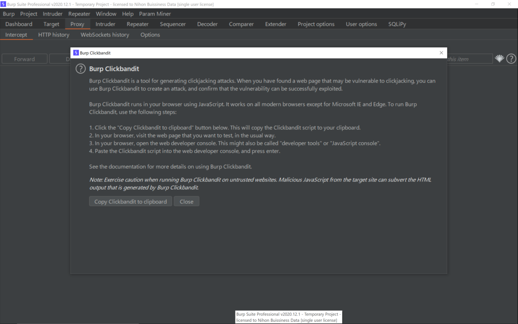Switch to the Dashboard tab
The height and width of the screenshot is (324, 518).
(x=19, y=24)
